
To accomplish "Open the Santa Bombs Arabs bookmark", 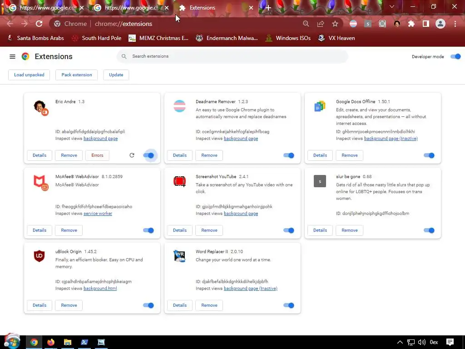I will click(35, 38).
